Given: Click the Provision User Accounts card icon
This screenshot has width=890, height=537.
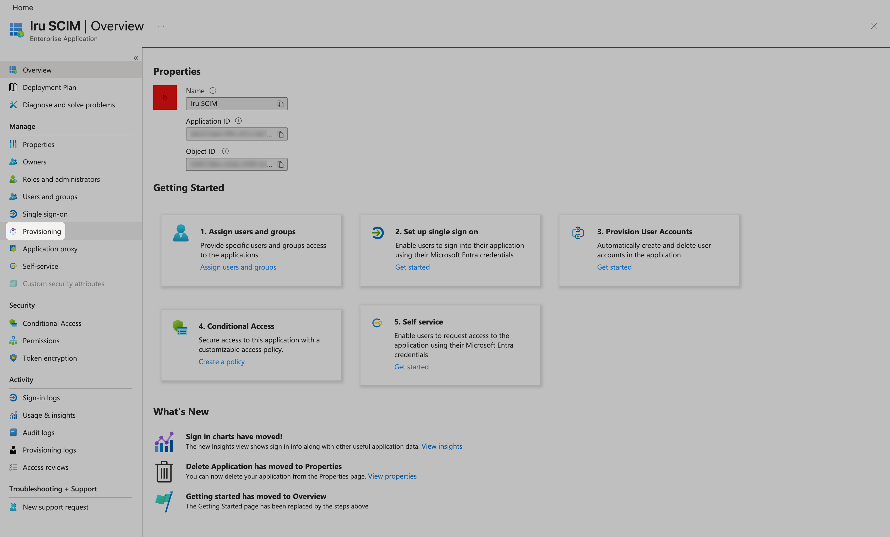Looking at the screenshot, I should pos(578,233).
